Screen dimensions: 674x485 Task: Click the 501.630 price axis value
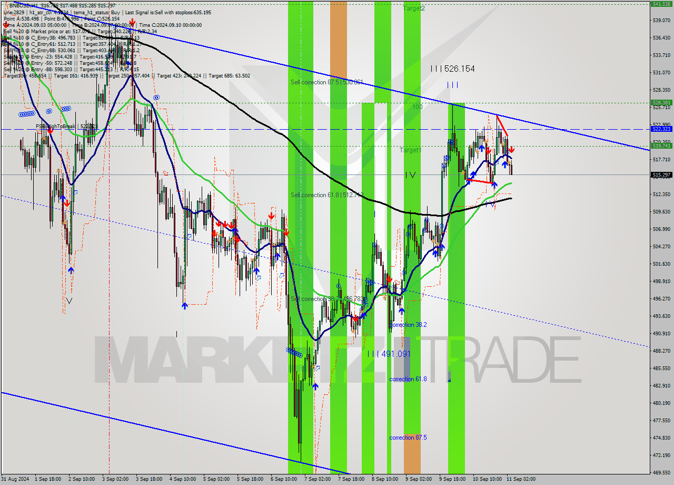click(x=661, y=264)
